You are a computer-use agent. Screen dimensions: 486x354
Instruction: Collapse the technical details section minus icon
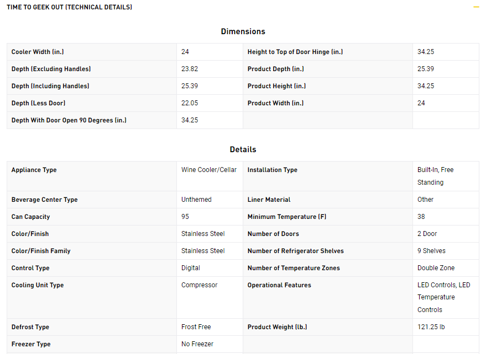click(x=476, y=7)
